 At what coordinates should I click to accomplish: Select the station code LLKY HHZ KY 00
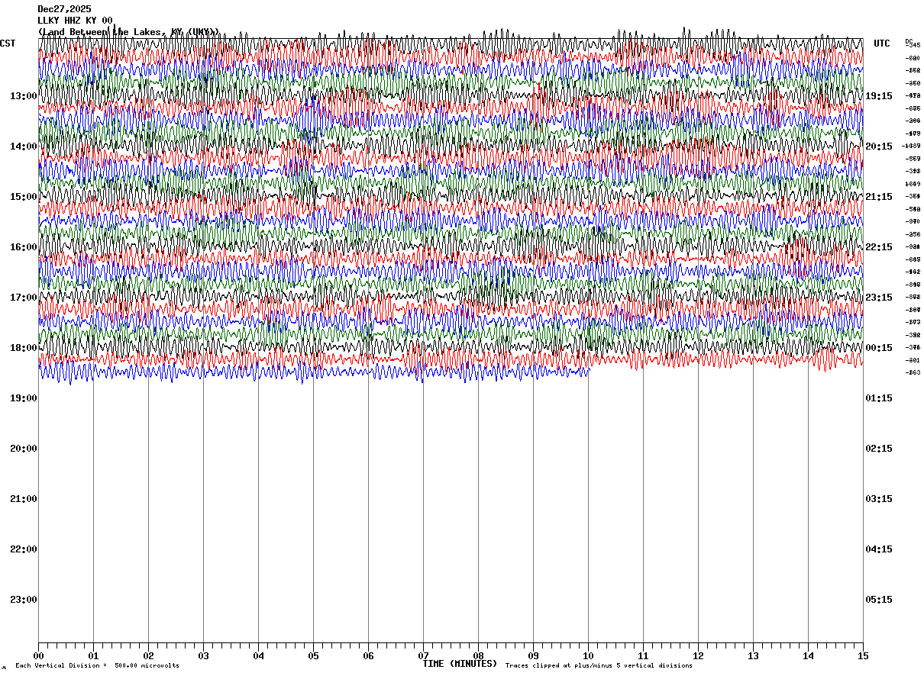(76, 21)
